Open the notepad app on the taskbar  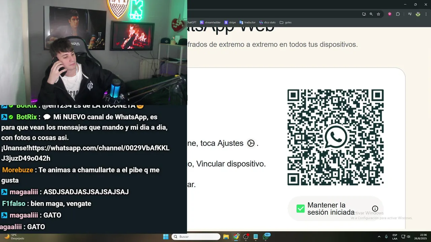[256, 237]
